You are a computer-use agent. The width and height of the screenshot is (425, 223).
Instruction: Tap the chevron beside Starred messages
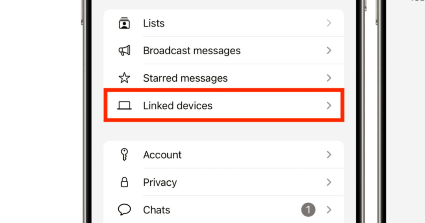[x=329, y=78]
